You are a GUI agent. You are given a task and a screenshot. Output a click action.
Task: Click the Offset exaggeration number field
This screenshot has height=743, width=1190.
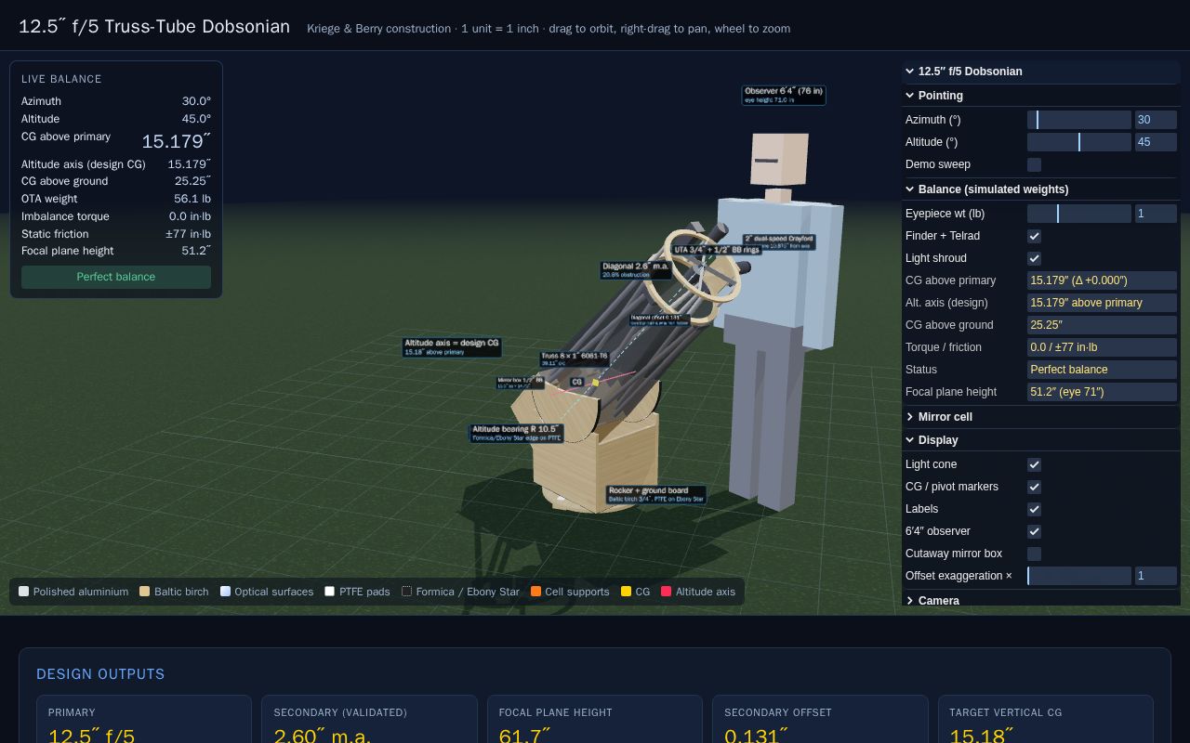pos(1156,576)
